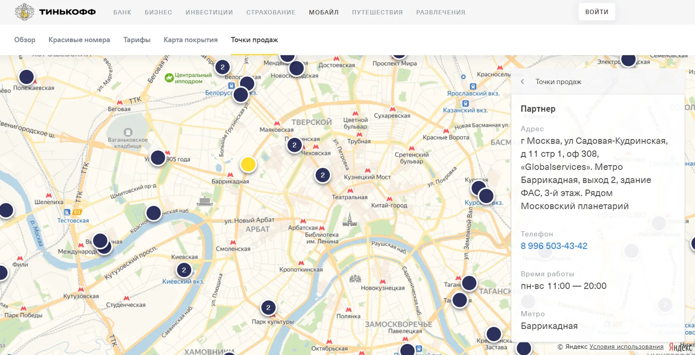Open the cluster marker 2 near Парк культуры
Screen dimensions: 695x355
click(x=268, y=308)
